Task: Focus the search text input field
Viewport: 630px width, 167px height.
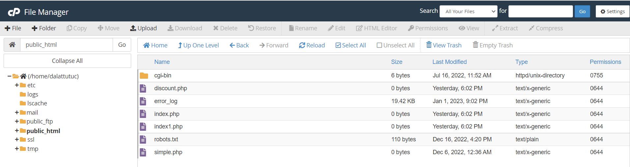Action: coord(540,12)
